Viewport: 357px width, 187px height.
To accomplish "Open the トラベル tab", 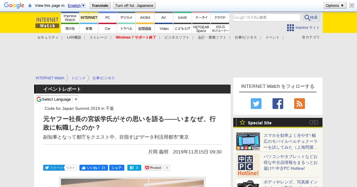I will (x=126, y=28).
